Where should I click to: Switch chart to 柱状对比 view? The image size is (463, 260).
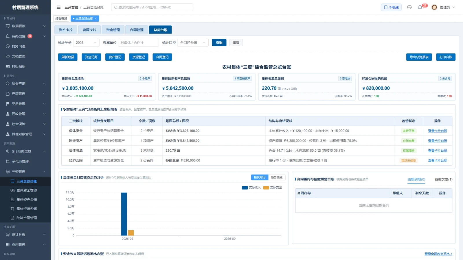coord(260,177)
